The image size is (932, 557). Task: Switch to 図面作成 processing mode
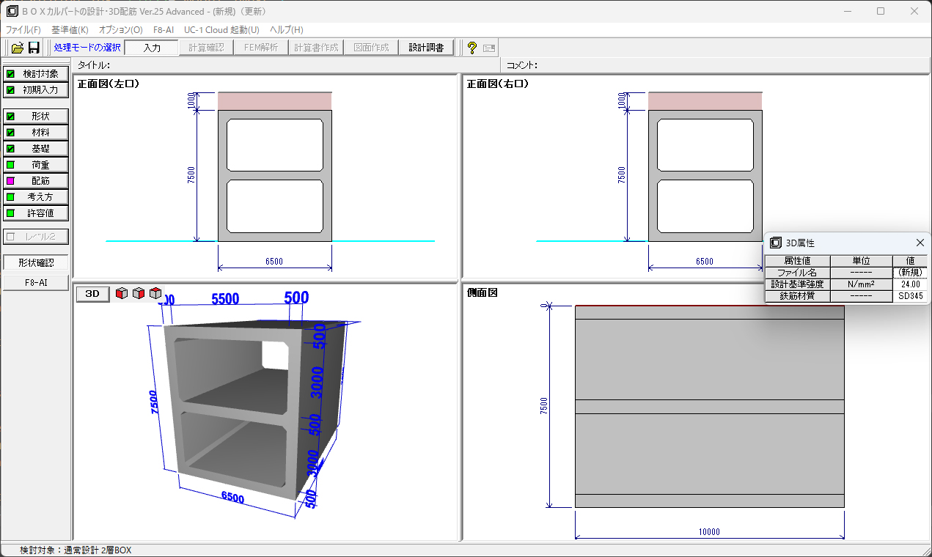tap(370, 48)
